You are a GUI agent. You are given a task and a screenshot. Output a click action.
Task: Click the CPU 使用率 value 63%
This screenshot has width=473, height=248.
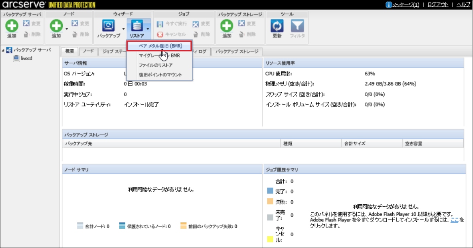coord(370,74)
